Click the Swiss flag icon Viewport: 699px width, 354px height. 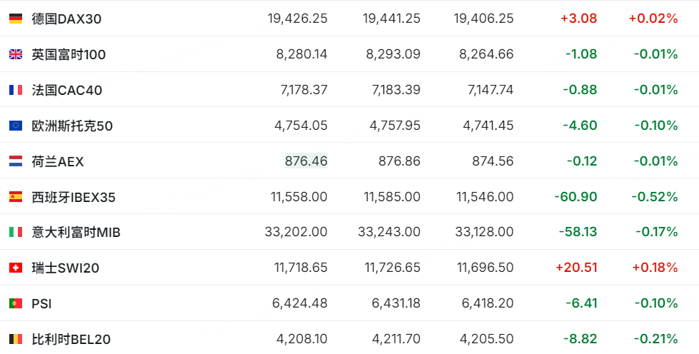[16, 268]
